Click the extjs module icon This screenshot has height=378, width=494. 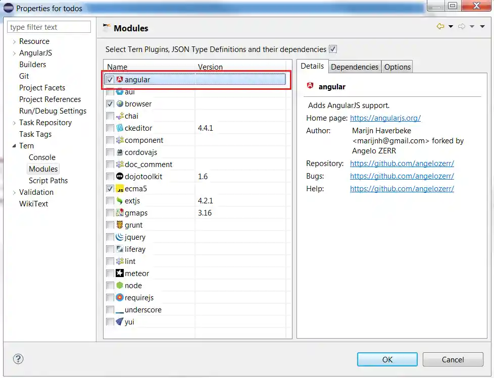(x=120, y=200)
